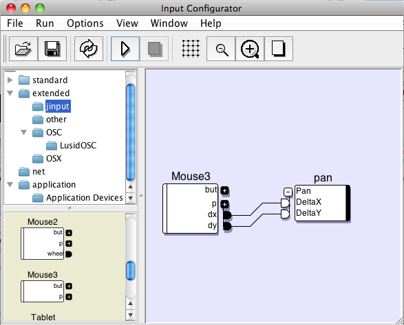Click the zoom in magnifier icon
The height and width of the screenshot is (325, 404).
250,49
